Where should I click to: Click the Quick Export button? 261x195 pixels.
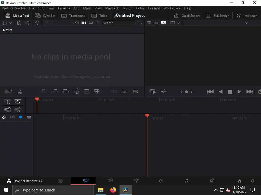(187, 16)
